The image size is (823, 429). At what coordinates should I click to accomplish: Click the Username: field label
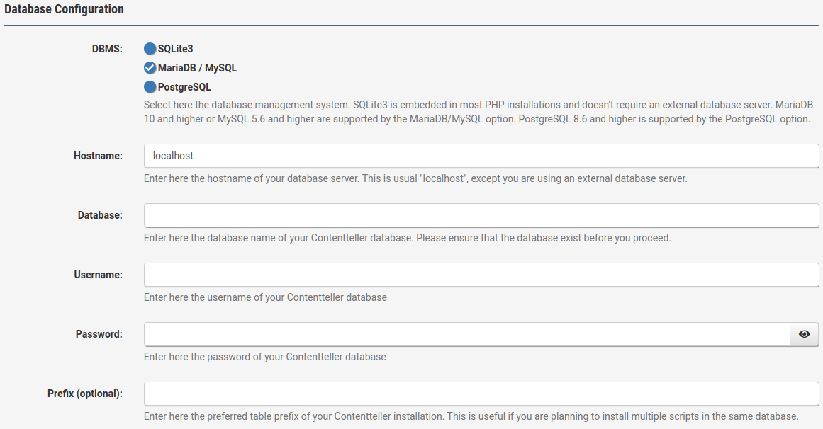(98, 275)
